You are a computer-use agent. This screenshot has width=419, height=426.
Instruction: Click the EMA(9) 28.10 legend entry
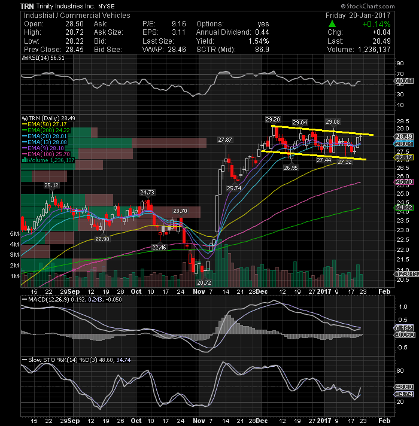click(x=45, y=148)
